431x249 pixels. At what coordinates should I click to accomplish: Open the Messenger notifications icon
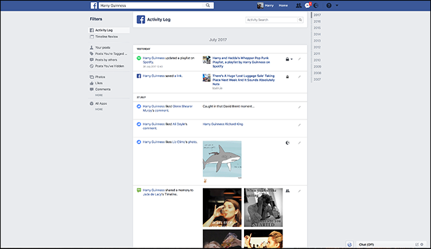[307, 5]
